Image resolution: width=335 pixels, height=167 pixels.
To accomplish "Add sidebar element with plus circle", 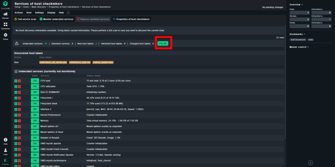I will tap(310, 163).
